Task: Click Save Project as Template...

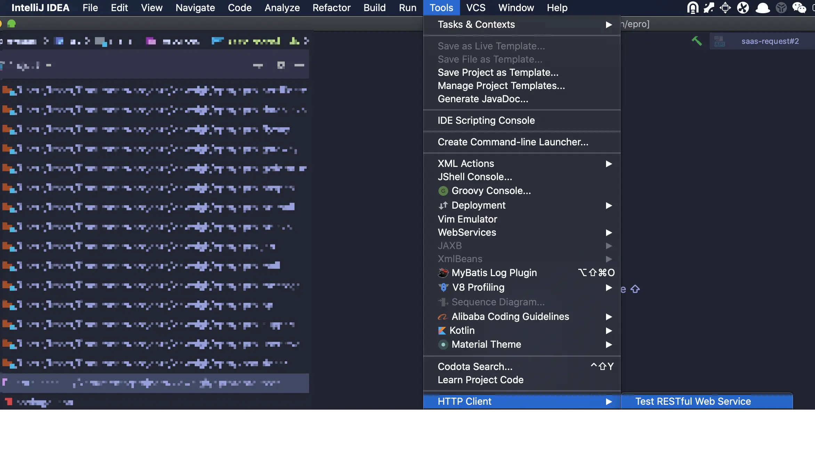Action: (498, 73)
